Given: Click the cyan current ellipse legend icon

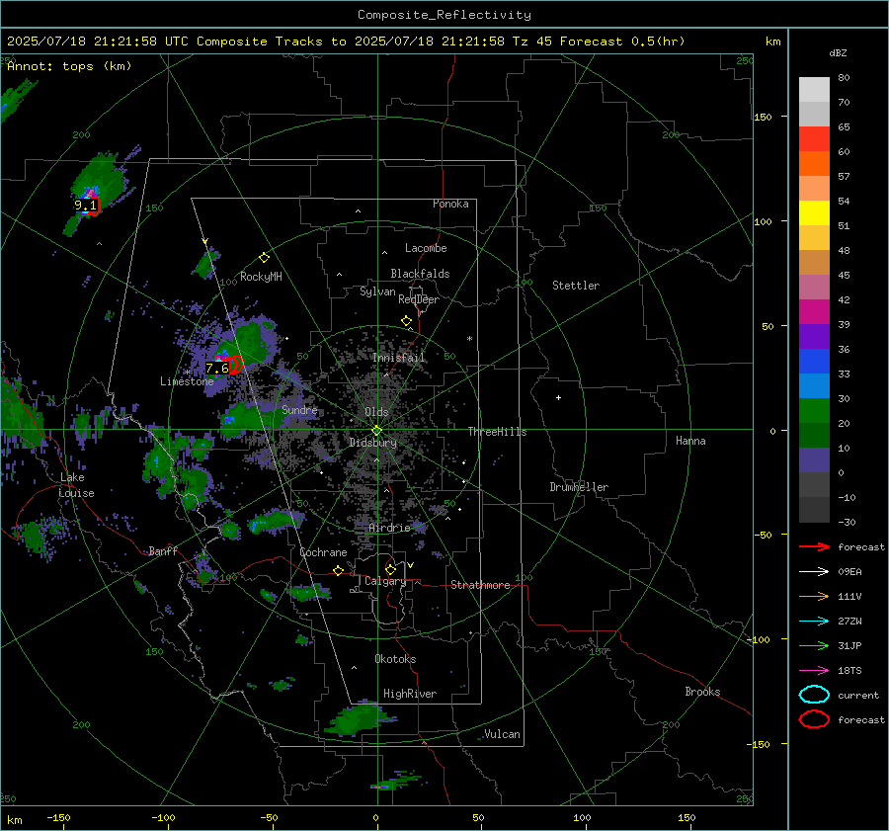Looking at the screenshot, I should coord(814,695).
